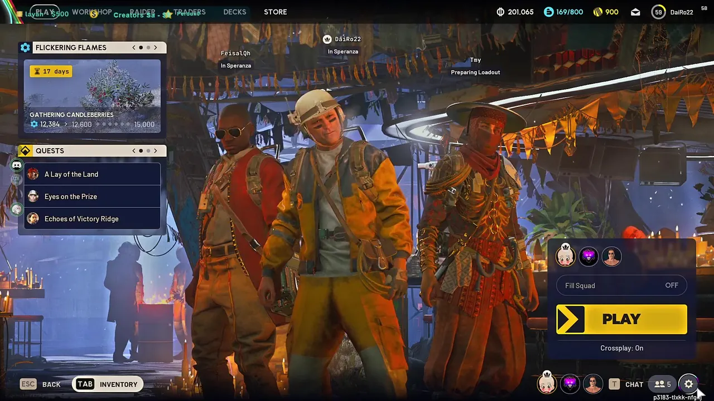Click the Flickering Flames event gear icon

click(x=25, y=47)
